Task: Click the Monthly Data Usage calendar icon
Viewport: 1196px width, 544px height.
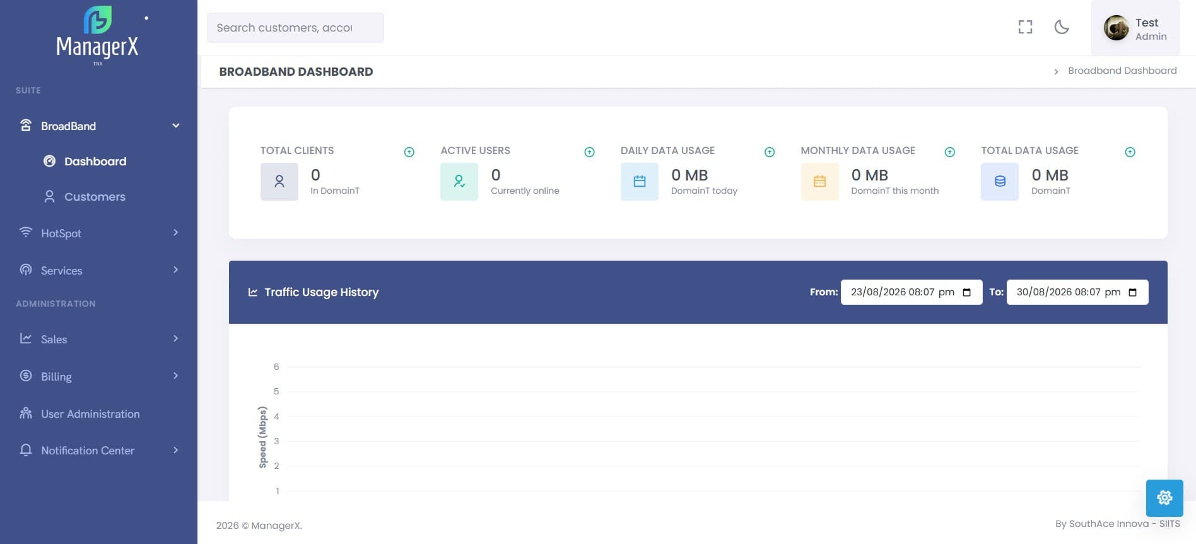Action: point(819,182)
